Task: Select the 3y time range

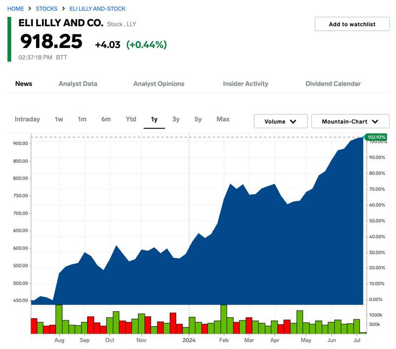Action: 176,119
